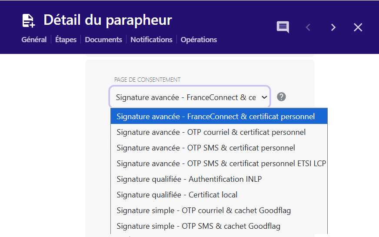The width and height of the screenshot is (379, 237).
Task: Open the Étapes tab
Action: (66, 40)
